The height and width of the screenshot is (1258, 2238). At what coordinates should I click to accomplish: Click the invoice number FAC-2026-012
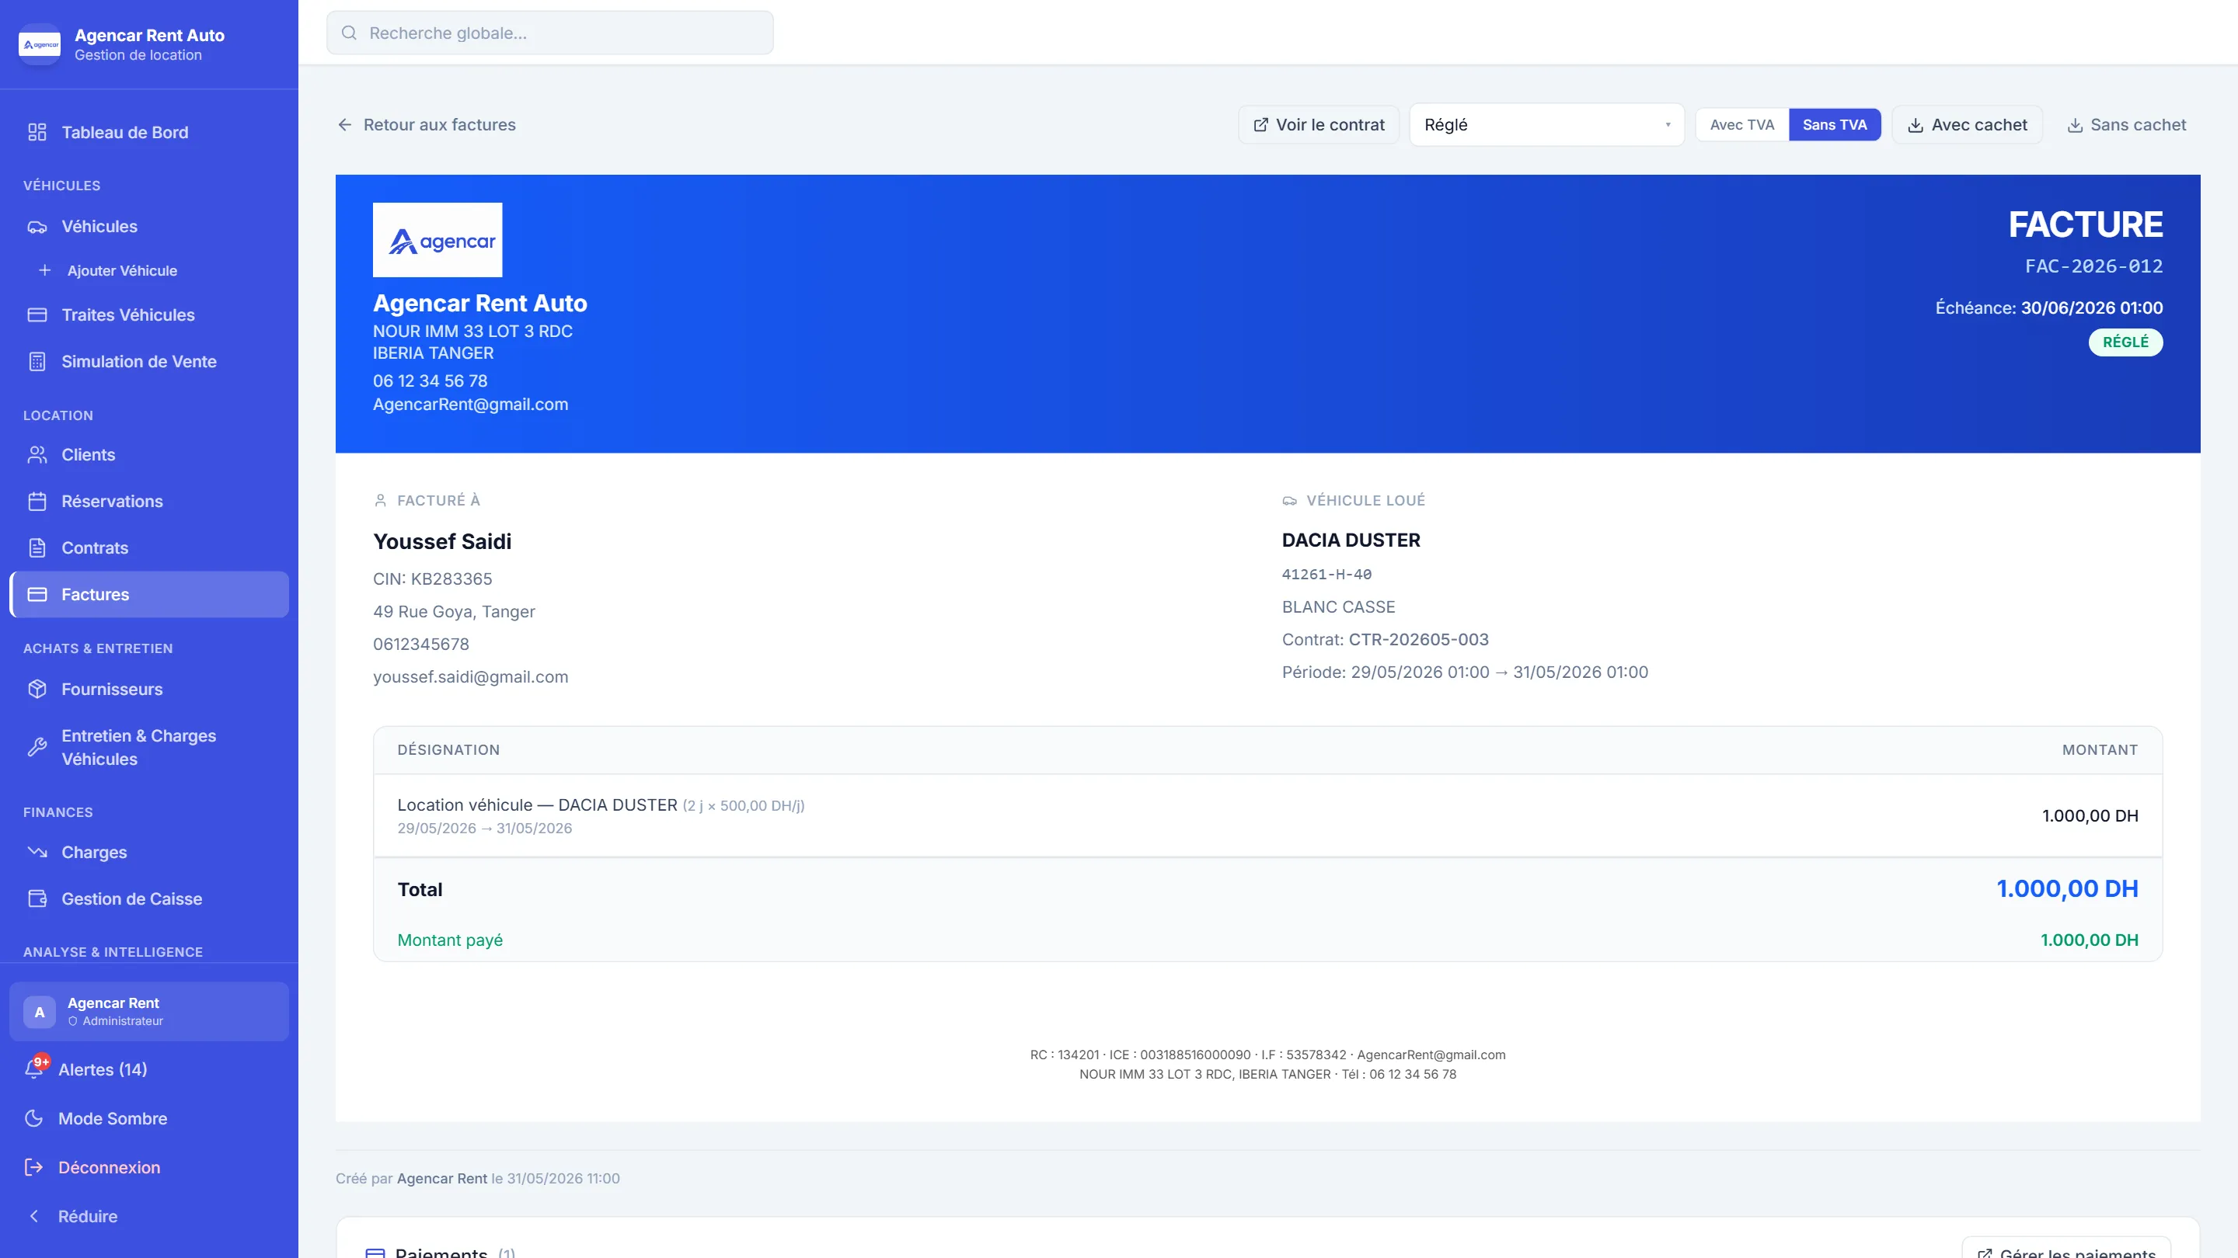(x=2093, y=266)
